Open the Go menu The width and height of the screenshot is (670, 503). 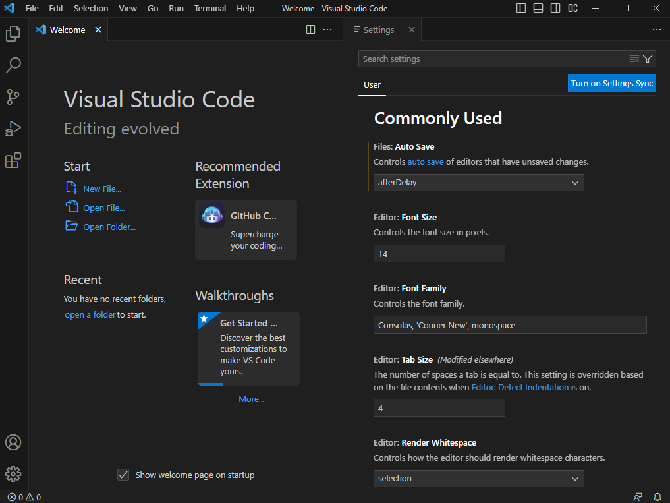[153, 8]
